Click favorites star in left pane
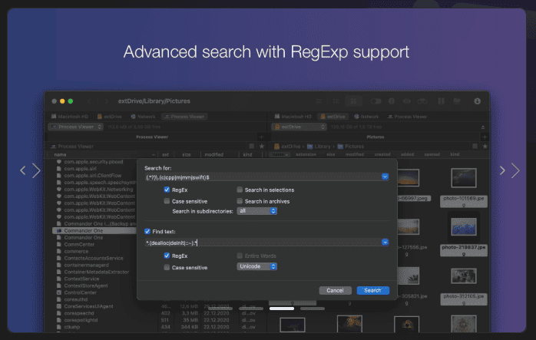536x340 pixels. tap(262, 147)
